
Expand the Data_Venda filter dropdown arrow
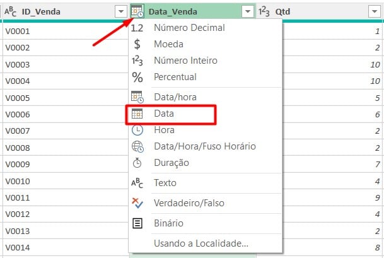(x=248, y=11)
